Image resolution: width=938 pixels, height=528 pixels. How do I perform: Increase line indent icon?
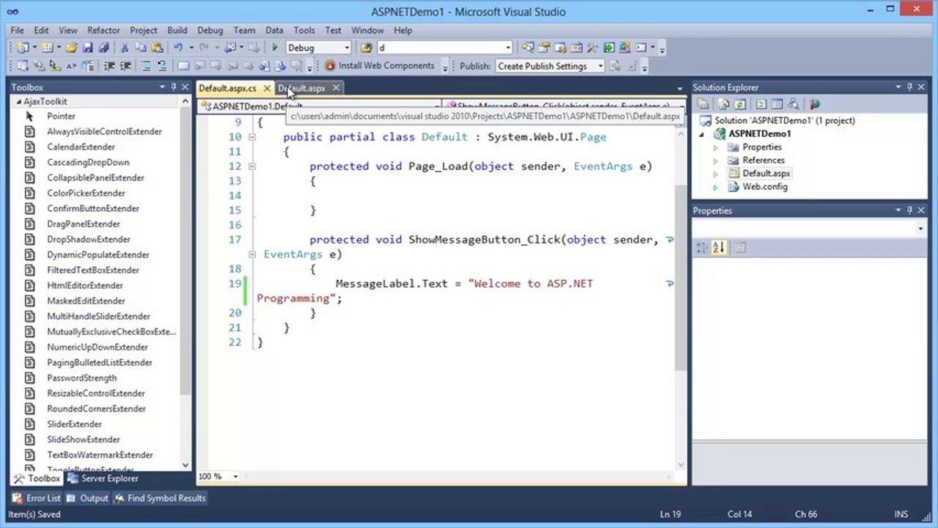(x=125, y=66)
